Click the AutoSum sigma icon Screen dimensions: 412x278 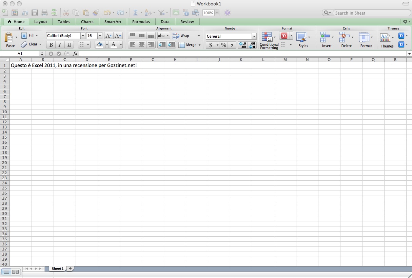135,13
